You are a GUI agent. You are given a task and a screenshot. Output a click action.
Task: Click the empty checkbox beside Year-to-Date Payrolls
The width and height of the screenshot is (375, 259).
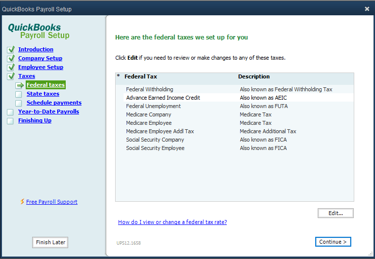[x=10, y=112]
